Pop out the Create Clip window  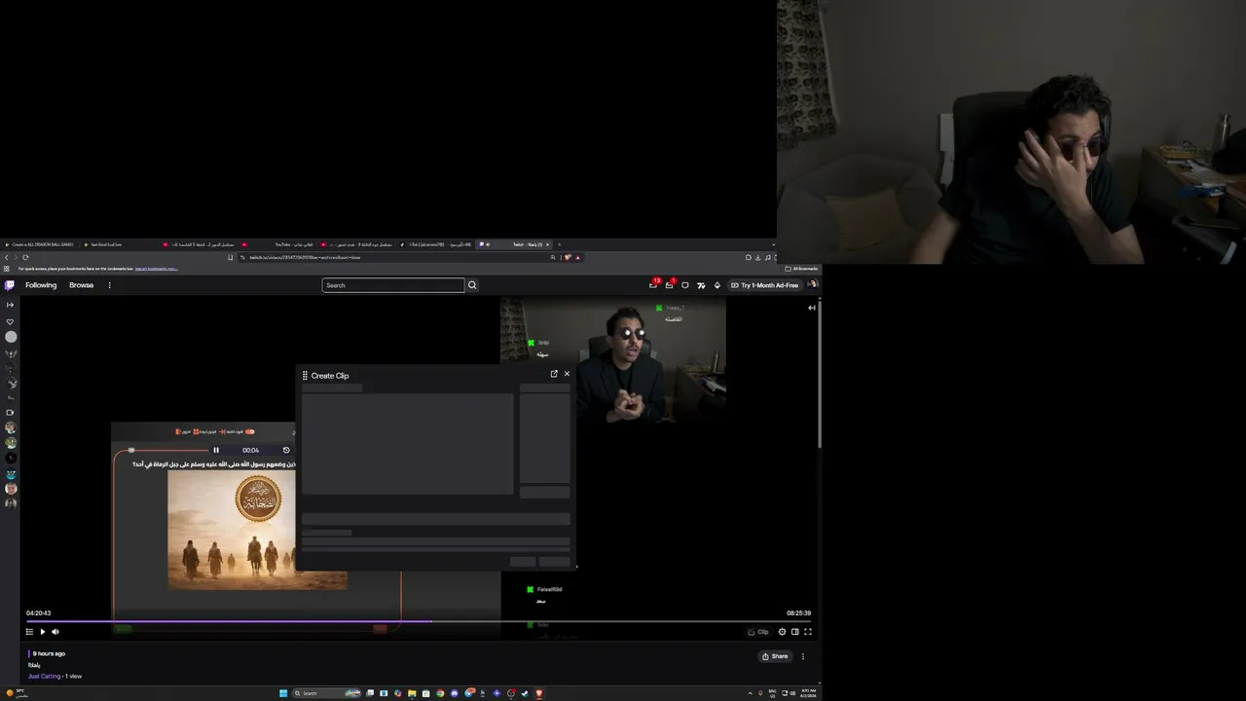[554, 374]
